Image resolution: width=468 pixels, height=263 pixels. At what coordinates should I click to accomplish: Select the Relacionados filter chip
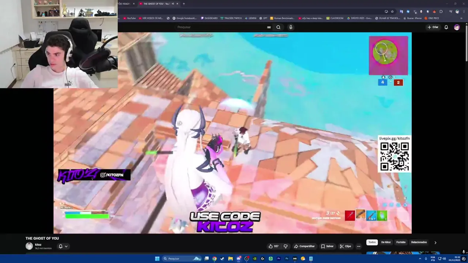tap(419, 242)
